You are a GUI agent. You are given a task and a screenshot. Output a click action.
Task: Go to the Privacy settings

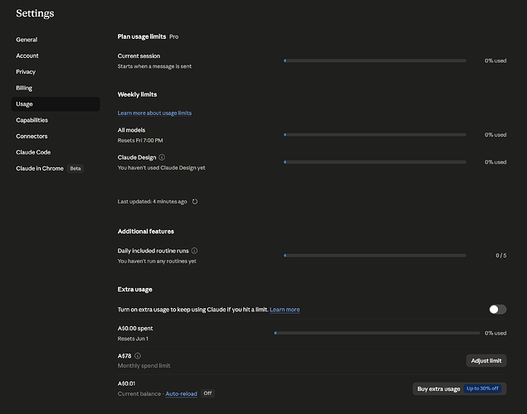[26, 72]
